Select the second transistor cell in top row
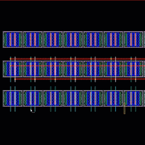The width and height of the screenshot is (145, 145). point(33,39)
